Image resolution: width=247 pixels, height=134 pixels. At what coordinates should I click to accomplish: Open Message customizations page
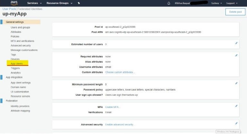(x=24, y=50)
